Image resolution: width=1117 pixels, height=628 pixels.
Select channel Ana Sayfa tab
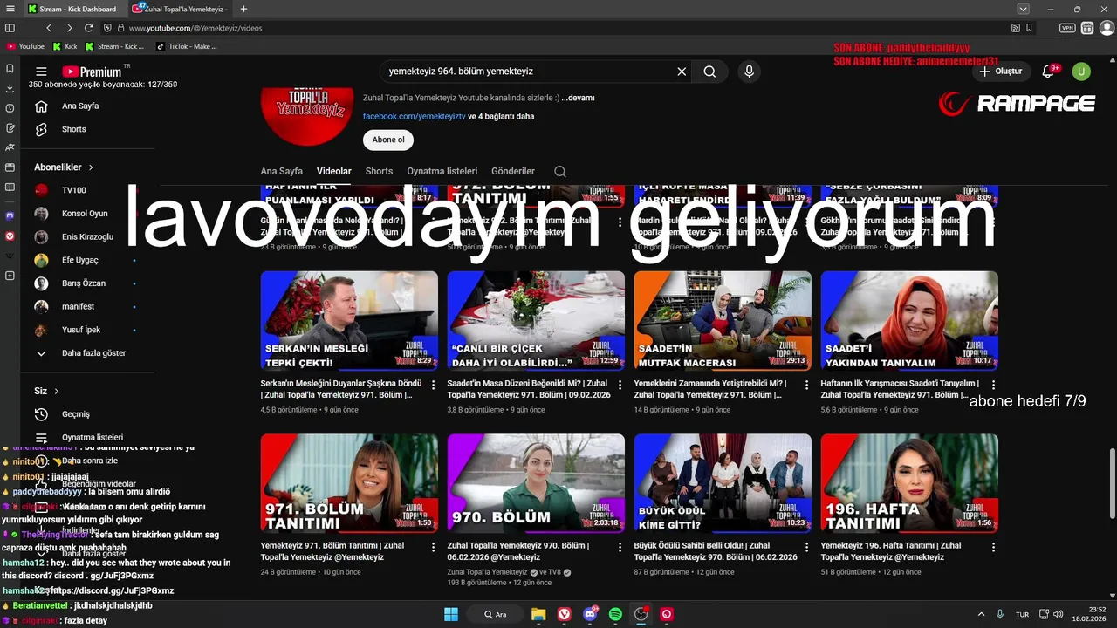(x=281, y=172)
